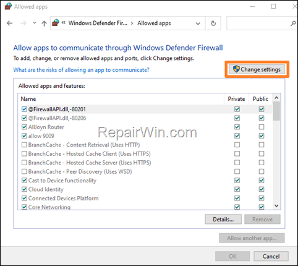Screen dimensions: 298x266
Task: Toggle Connected Devices Platform name checkbox
Action: coord(24,198)
